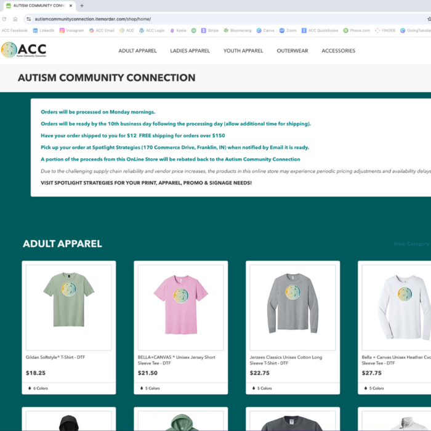Open the ACC QuickBooks bookmark
The height and width of the screenshot is (431, 431).
coord(320,31)
